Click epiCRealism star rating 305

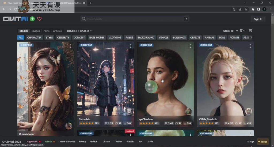click(149, 123)
